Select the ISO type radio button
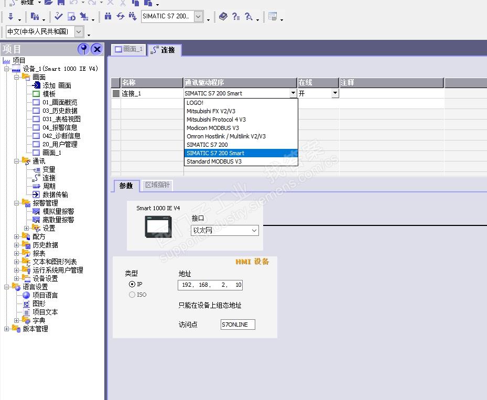 (x=132, y=295)
